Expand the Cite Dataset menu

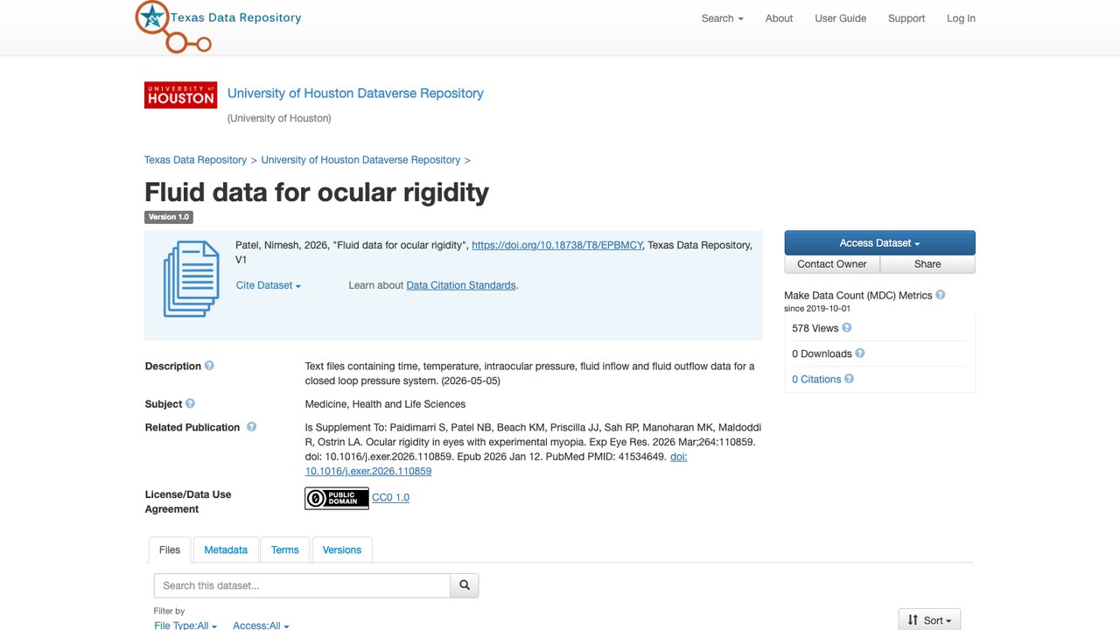[x=269, y=285]
